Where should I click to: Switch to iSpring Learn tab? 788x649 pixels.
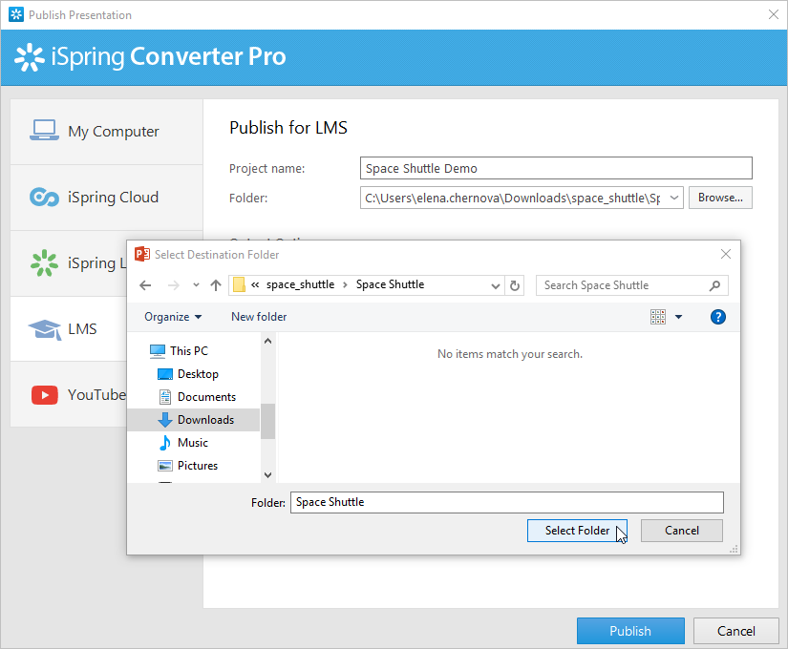point(69,263)
